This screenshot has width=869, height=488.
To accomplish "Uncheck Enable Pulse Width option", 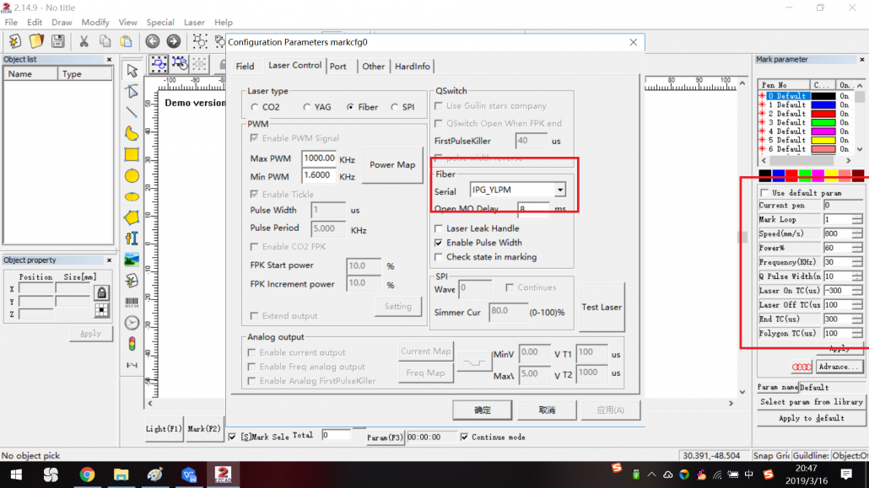I will pos(439,243).
